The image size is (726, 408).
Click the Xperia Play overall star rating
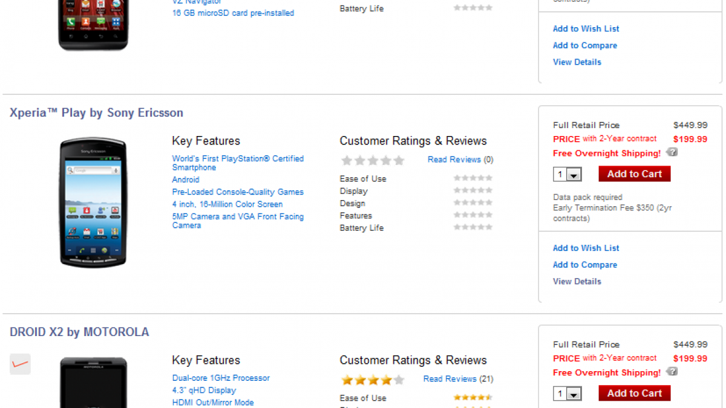(373, 160)
